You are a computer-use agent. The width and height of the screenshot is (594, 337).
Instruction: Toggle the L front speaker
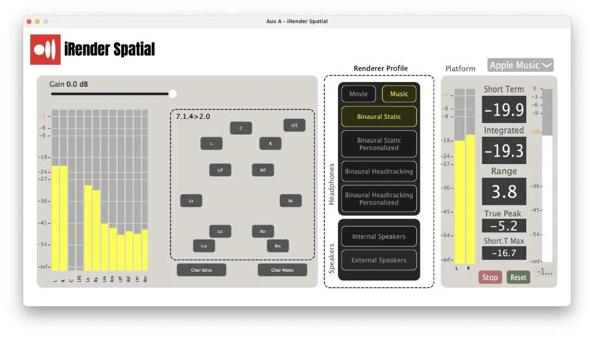click(x=211, y=144)
